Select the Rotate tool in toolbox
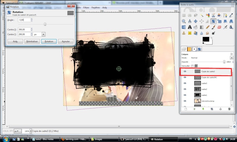Screen dimensions: 237x142 click(x=213, y=21)
